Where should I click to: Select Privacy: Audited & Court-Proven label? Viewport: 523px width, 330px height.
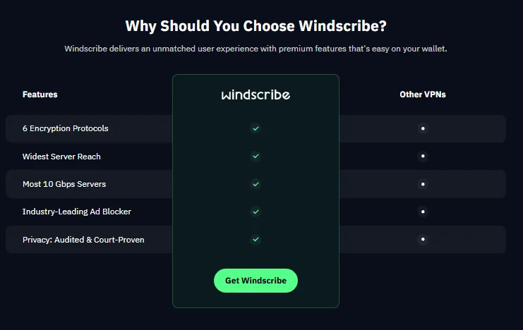(83, 240)
